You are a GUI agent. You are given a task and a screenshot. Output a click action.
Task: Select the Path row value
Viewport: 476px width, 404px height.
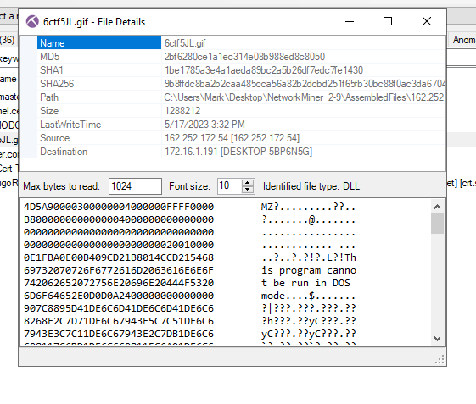(304, 97)
